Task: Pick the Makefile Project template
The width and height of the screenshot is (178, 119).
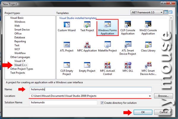Action: click(107, 47)
